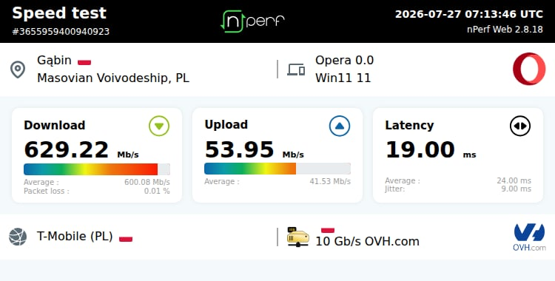Image resolution: width=555 pixels, height=281 pixels.
Task: Click the 629.22 download speed value
Action: coord(66,149)
